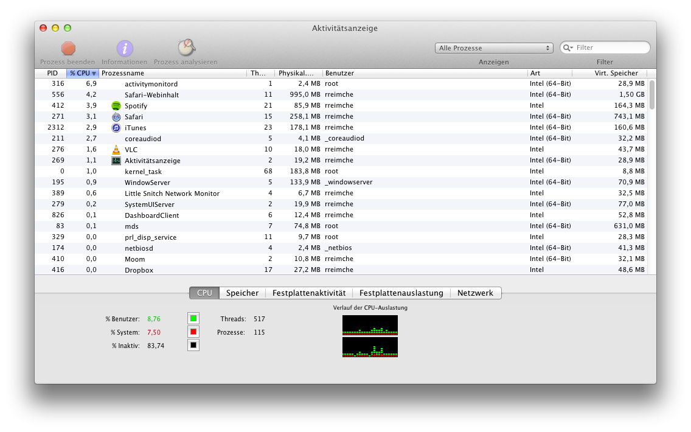Select the Aktivitätsanzeige app icon row
This screenshot has height=432, width=691.
116,161
